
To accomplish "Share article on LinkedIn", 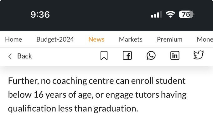I will (175, 56).
